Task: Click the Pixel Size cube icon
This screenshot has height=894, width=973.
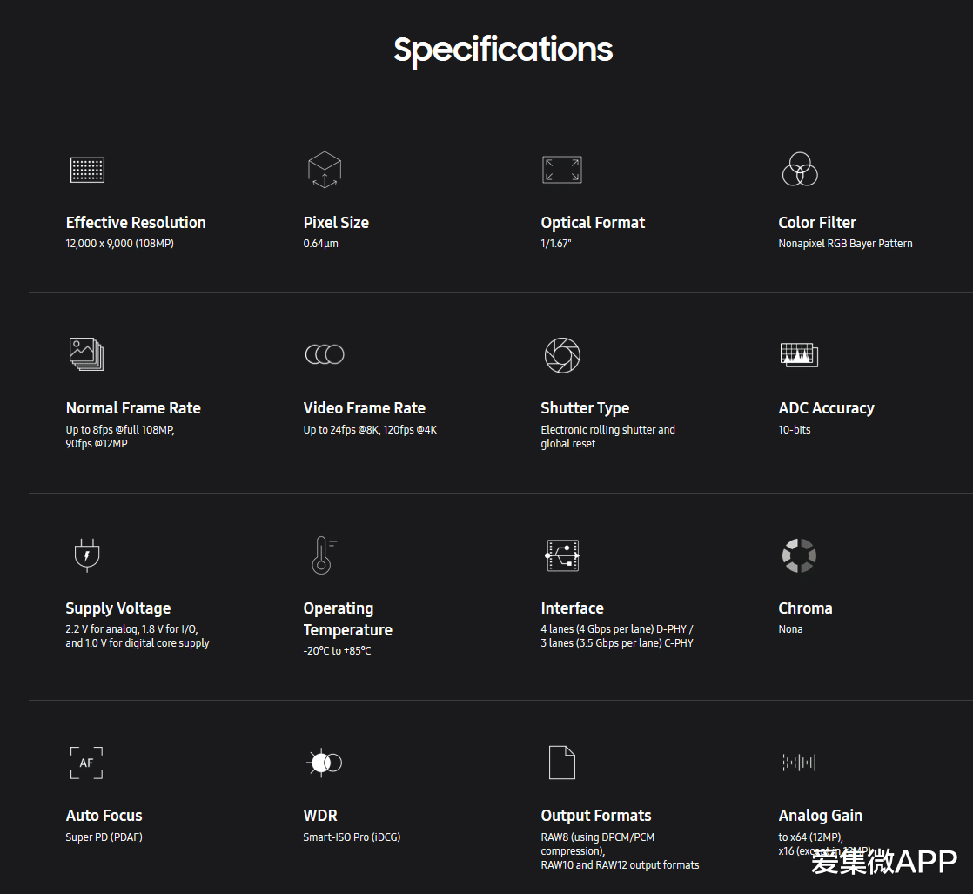Action: click(325, 170)
